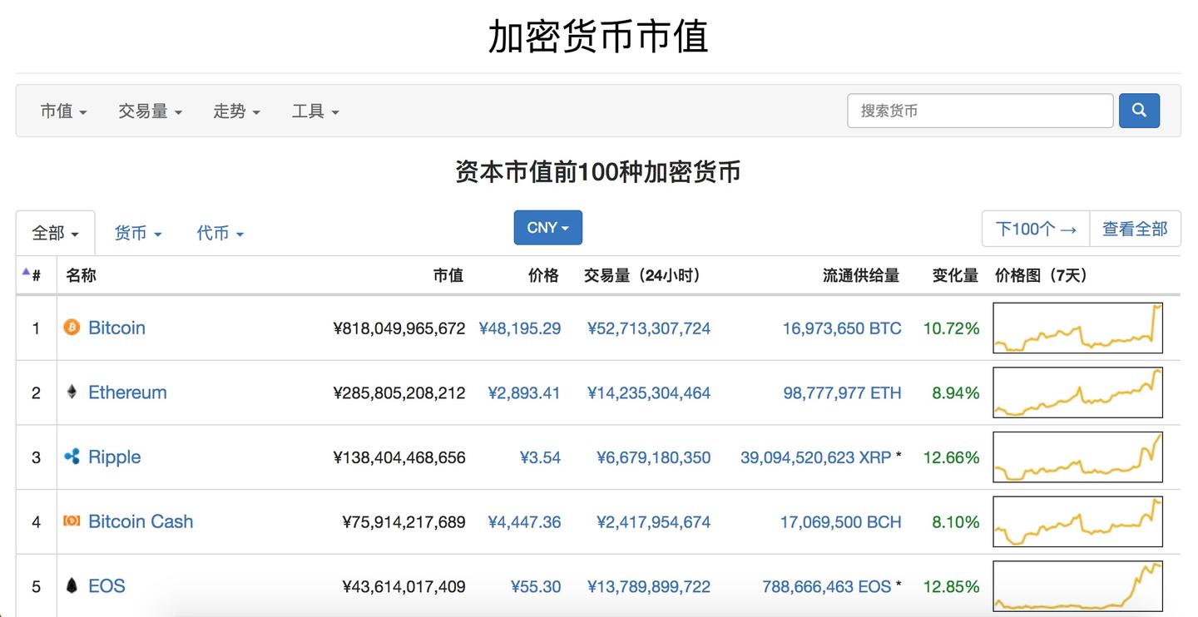
Task: Click the 查看全部 link
Action: click(1136, 228)
